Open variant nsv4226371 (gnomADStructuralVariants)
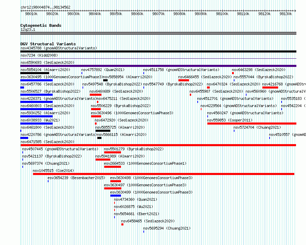 click(x=59, y=98)
